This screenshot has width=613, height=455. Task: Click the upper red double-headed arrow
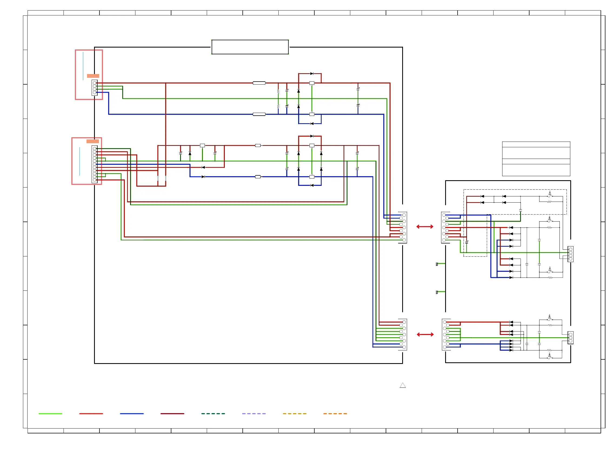coord(425,226)
